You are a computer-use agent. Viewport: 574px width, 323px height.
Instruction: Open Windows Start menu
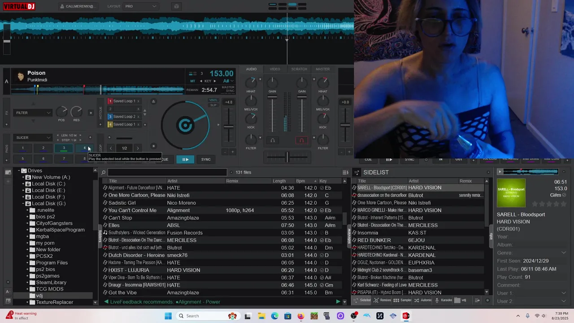(x=168, y=316)
